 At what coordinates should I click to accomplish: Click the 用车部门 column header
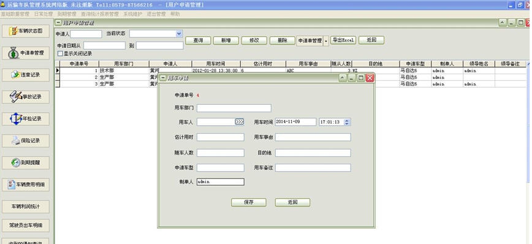tap(124, 64)
